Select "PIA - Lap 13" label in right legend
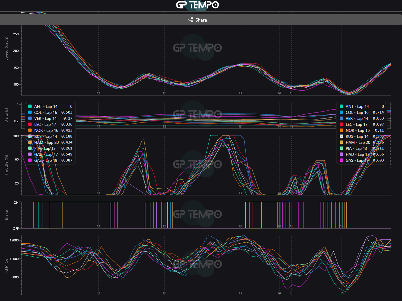Screen dimensions: 402x301 (x=357, y=149)
